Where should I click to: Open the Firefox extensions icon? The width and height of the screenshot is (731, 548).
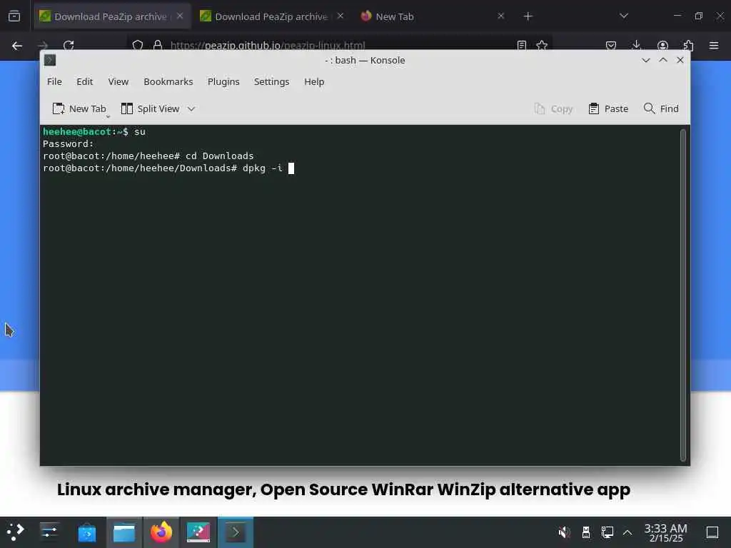(688, 45)
